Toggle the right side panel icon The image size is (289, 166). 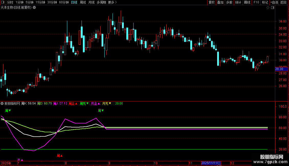coord(273,8)
